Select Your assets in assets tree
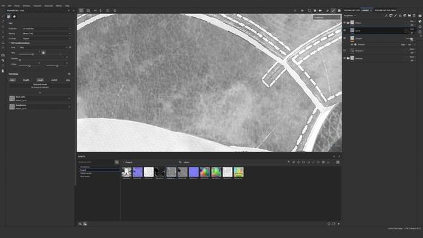 [85, 177]
